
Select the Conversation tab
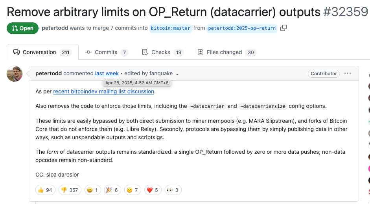click(x=43, y=52)
